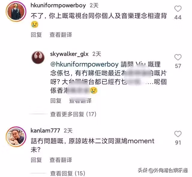192x177 pixels.
Task: Like kanlam777's comment with heart icon
Action: coord(178,134)
